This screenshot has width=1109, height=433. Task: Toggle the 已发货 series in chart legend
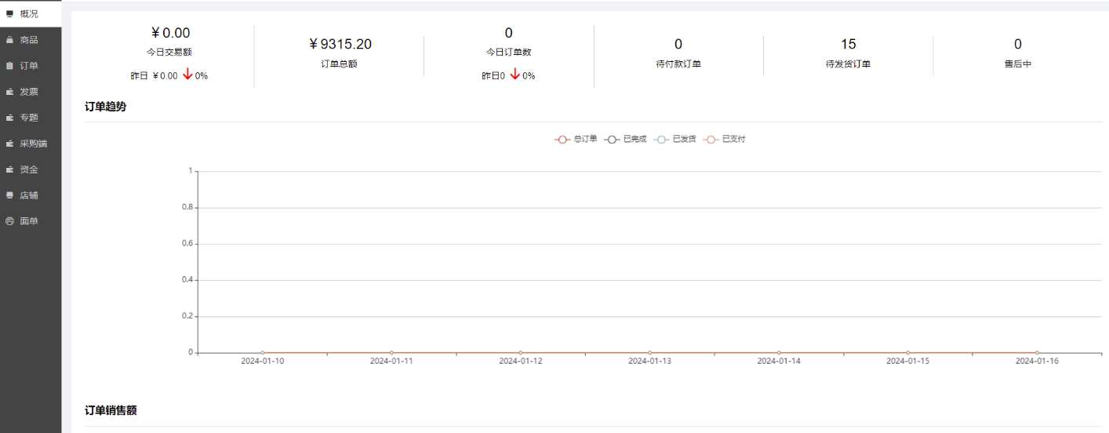point(674,140)
